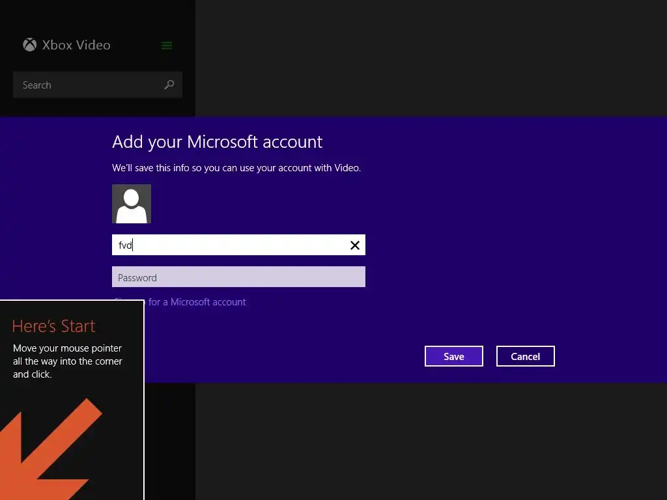Viewport: 667px width, 500px height.
Task: Click the Password field
Action: pos(238,277)
